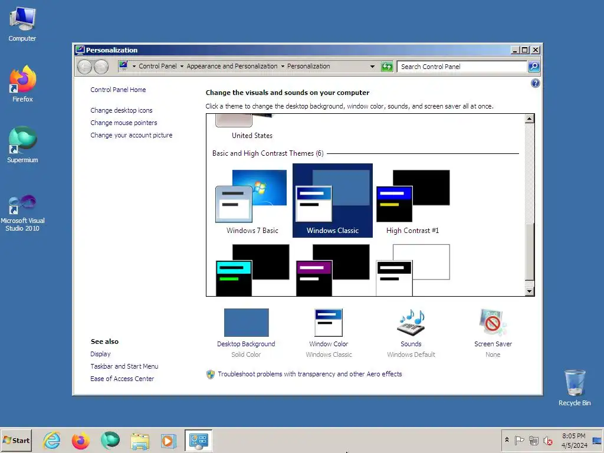Open the Screen Saver icon
The image size is (604, 453).
pyautogui.click(x=493, y=323)
